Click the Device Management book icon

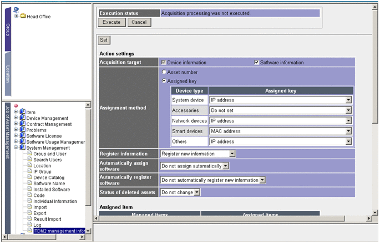tap(23, 118)
